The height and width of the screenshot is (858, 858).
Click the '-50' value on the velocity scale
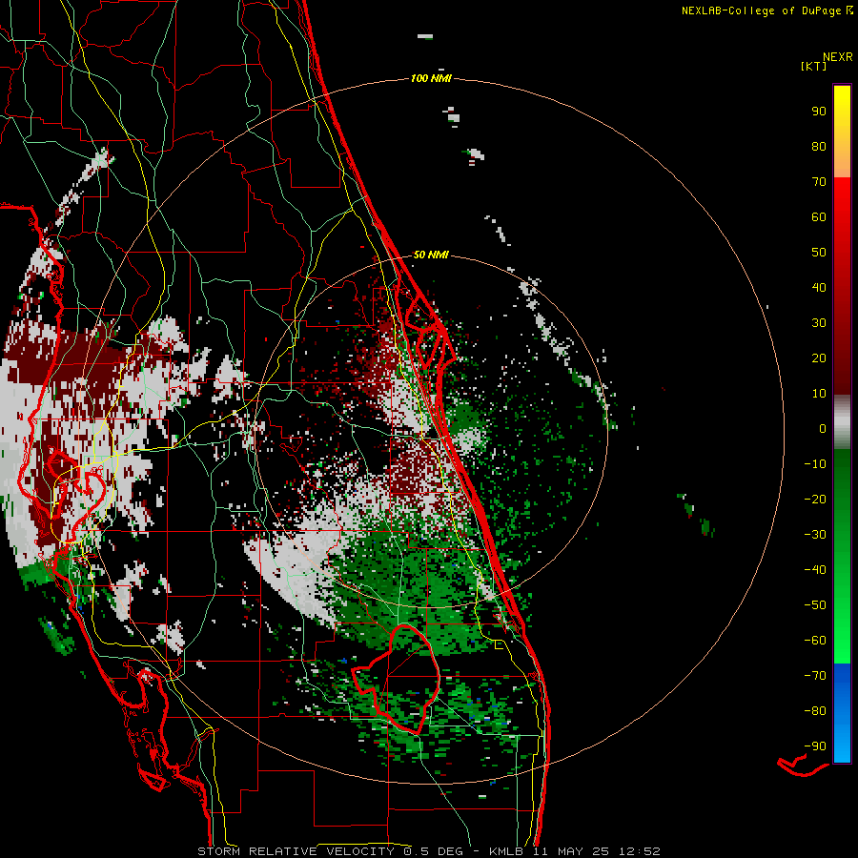coord(815,604)
